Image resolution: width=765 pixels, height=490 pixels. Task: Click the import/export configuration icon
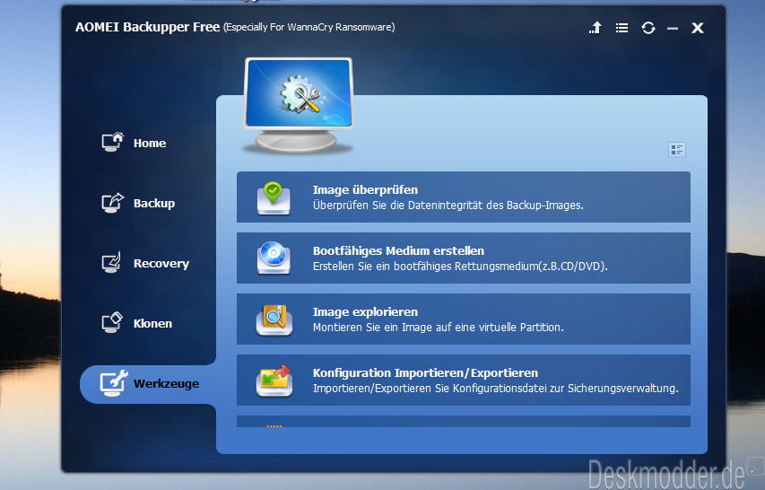[274, 381]
